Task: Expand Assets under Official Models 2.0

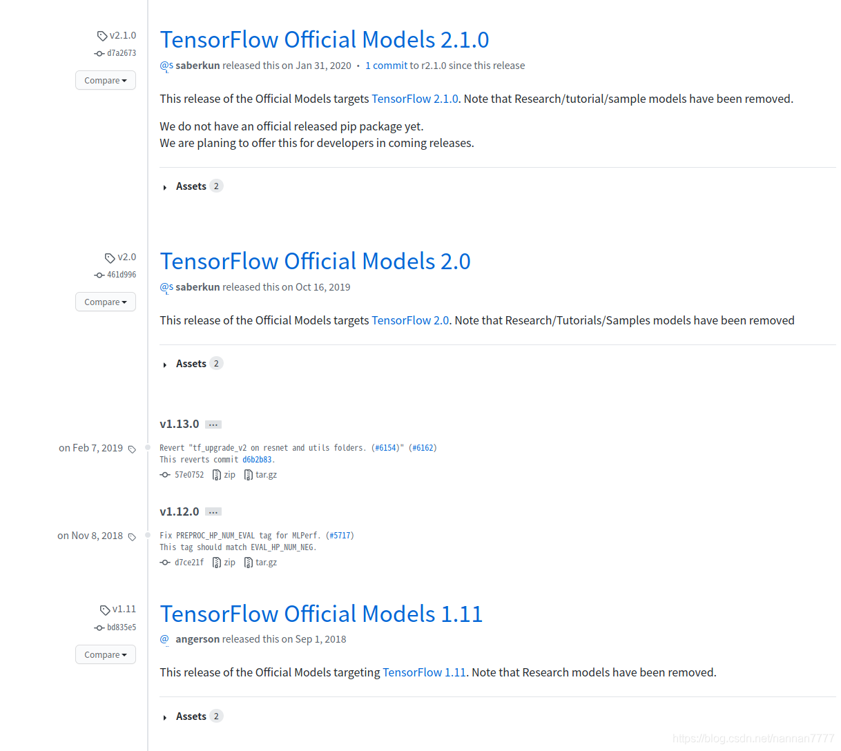Action: 191,364
